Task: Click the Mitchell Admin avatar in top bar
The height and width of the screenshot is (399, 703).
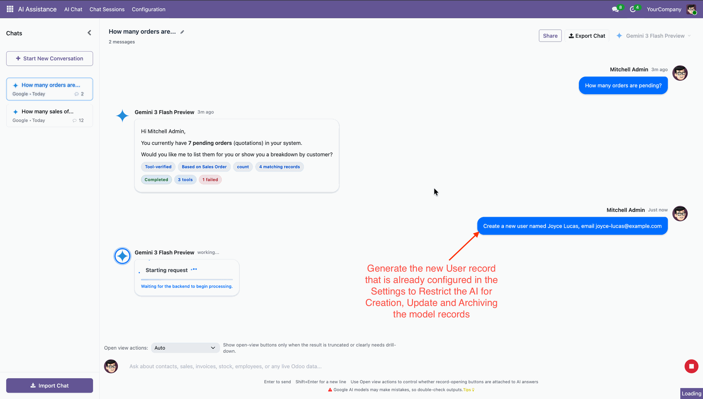Action: (691, 9)
